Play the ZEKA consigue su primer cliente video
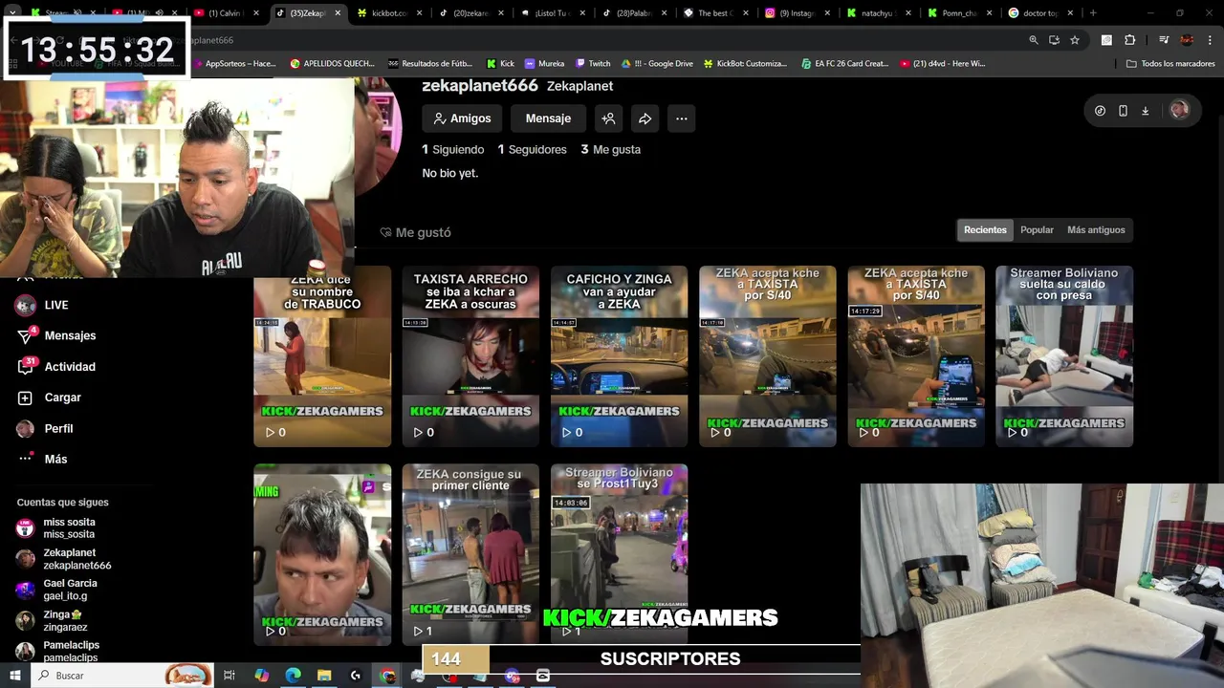The height and width of the screenshot is (688, 1224). click(x=470, y=555)
